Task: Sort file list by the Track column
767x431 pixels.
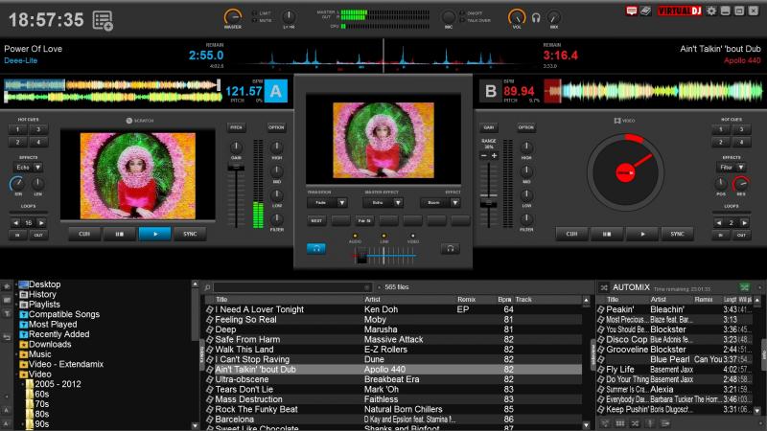Action: (523, 299)
